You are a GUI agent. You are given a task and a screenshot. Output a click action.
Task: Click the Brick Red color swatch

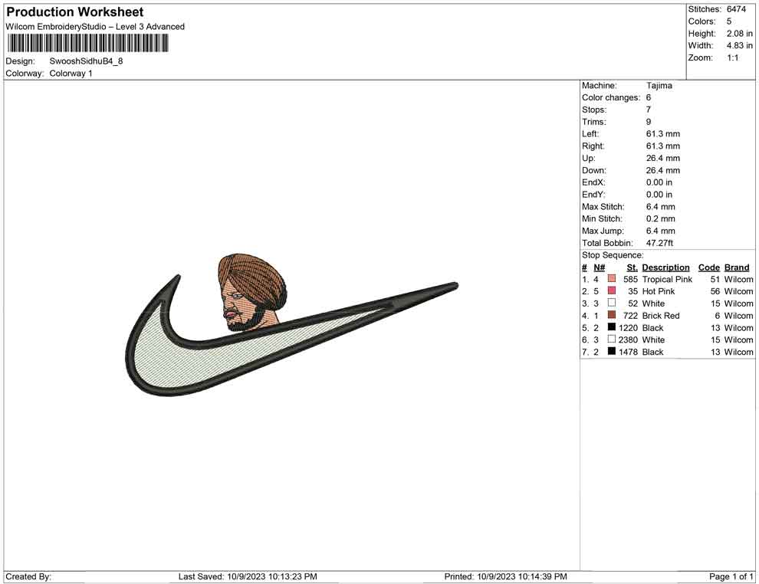(612, 315)
